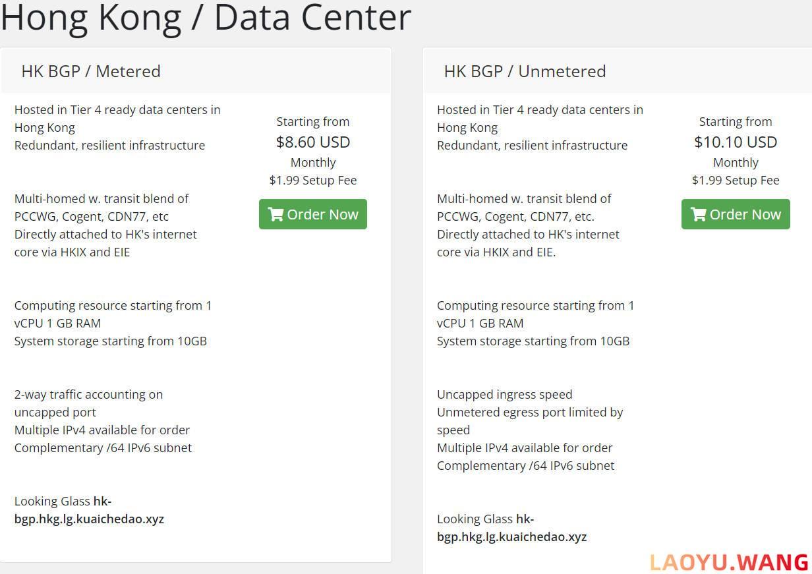This screenshot has height=574, width=812.
Task: Order the HK BGP Unmetered plan
Action: point(736,214)
